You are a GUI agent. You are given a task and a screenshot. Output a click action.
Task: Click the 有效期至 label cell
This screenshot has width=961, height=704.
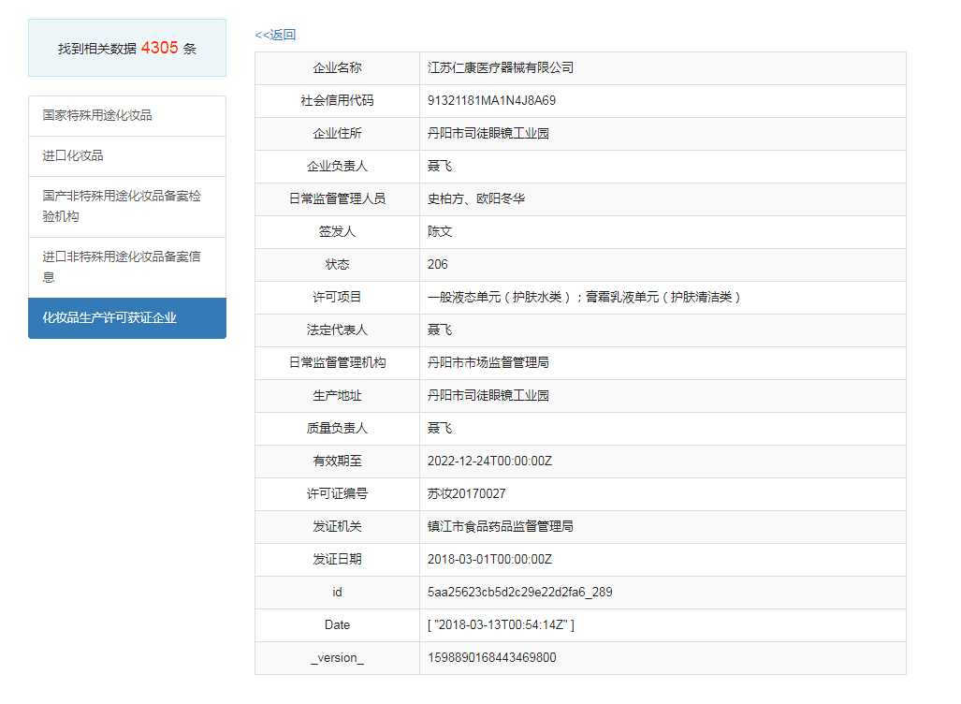(x=337, y=462)
